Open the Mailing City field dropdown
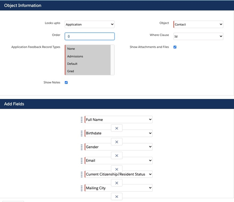Screen dimensions: 234x202 (118, 188)
